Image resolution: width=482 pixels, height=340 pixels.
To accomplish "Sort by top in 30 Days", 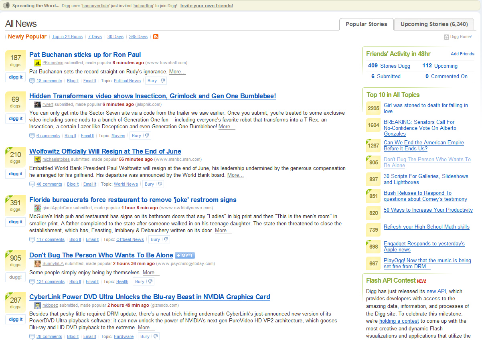I will [x=115, y=37].
